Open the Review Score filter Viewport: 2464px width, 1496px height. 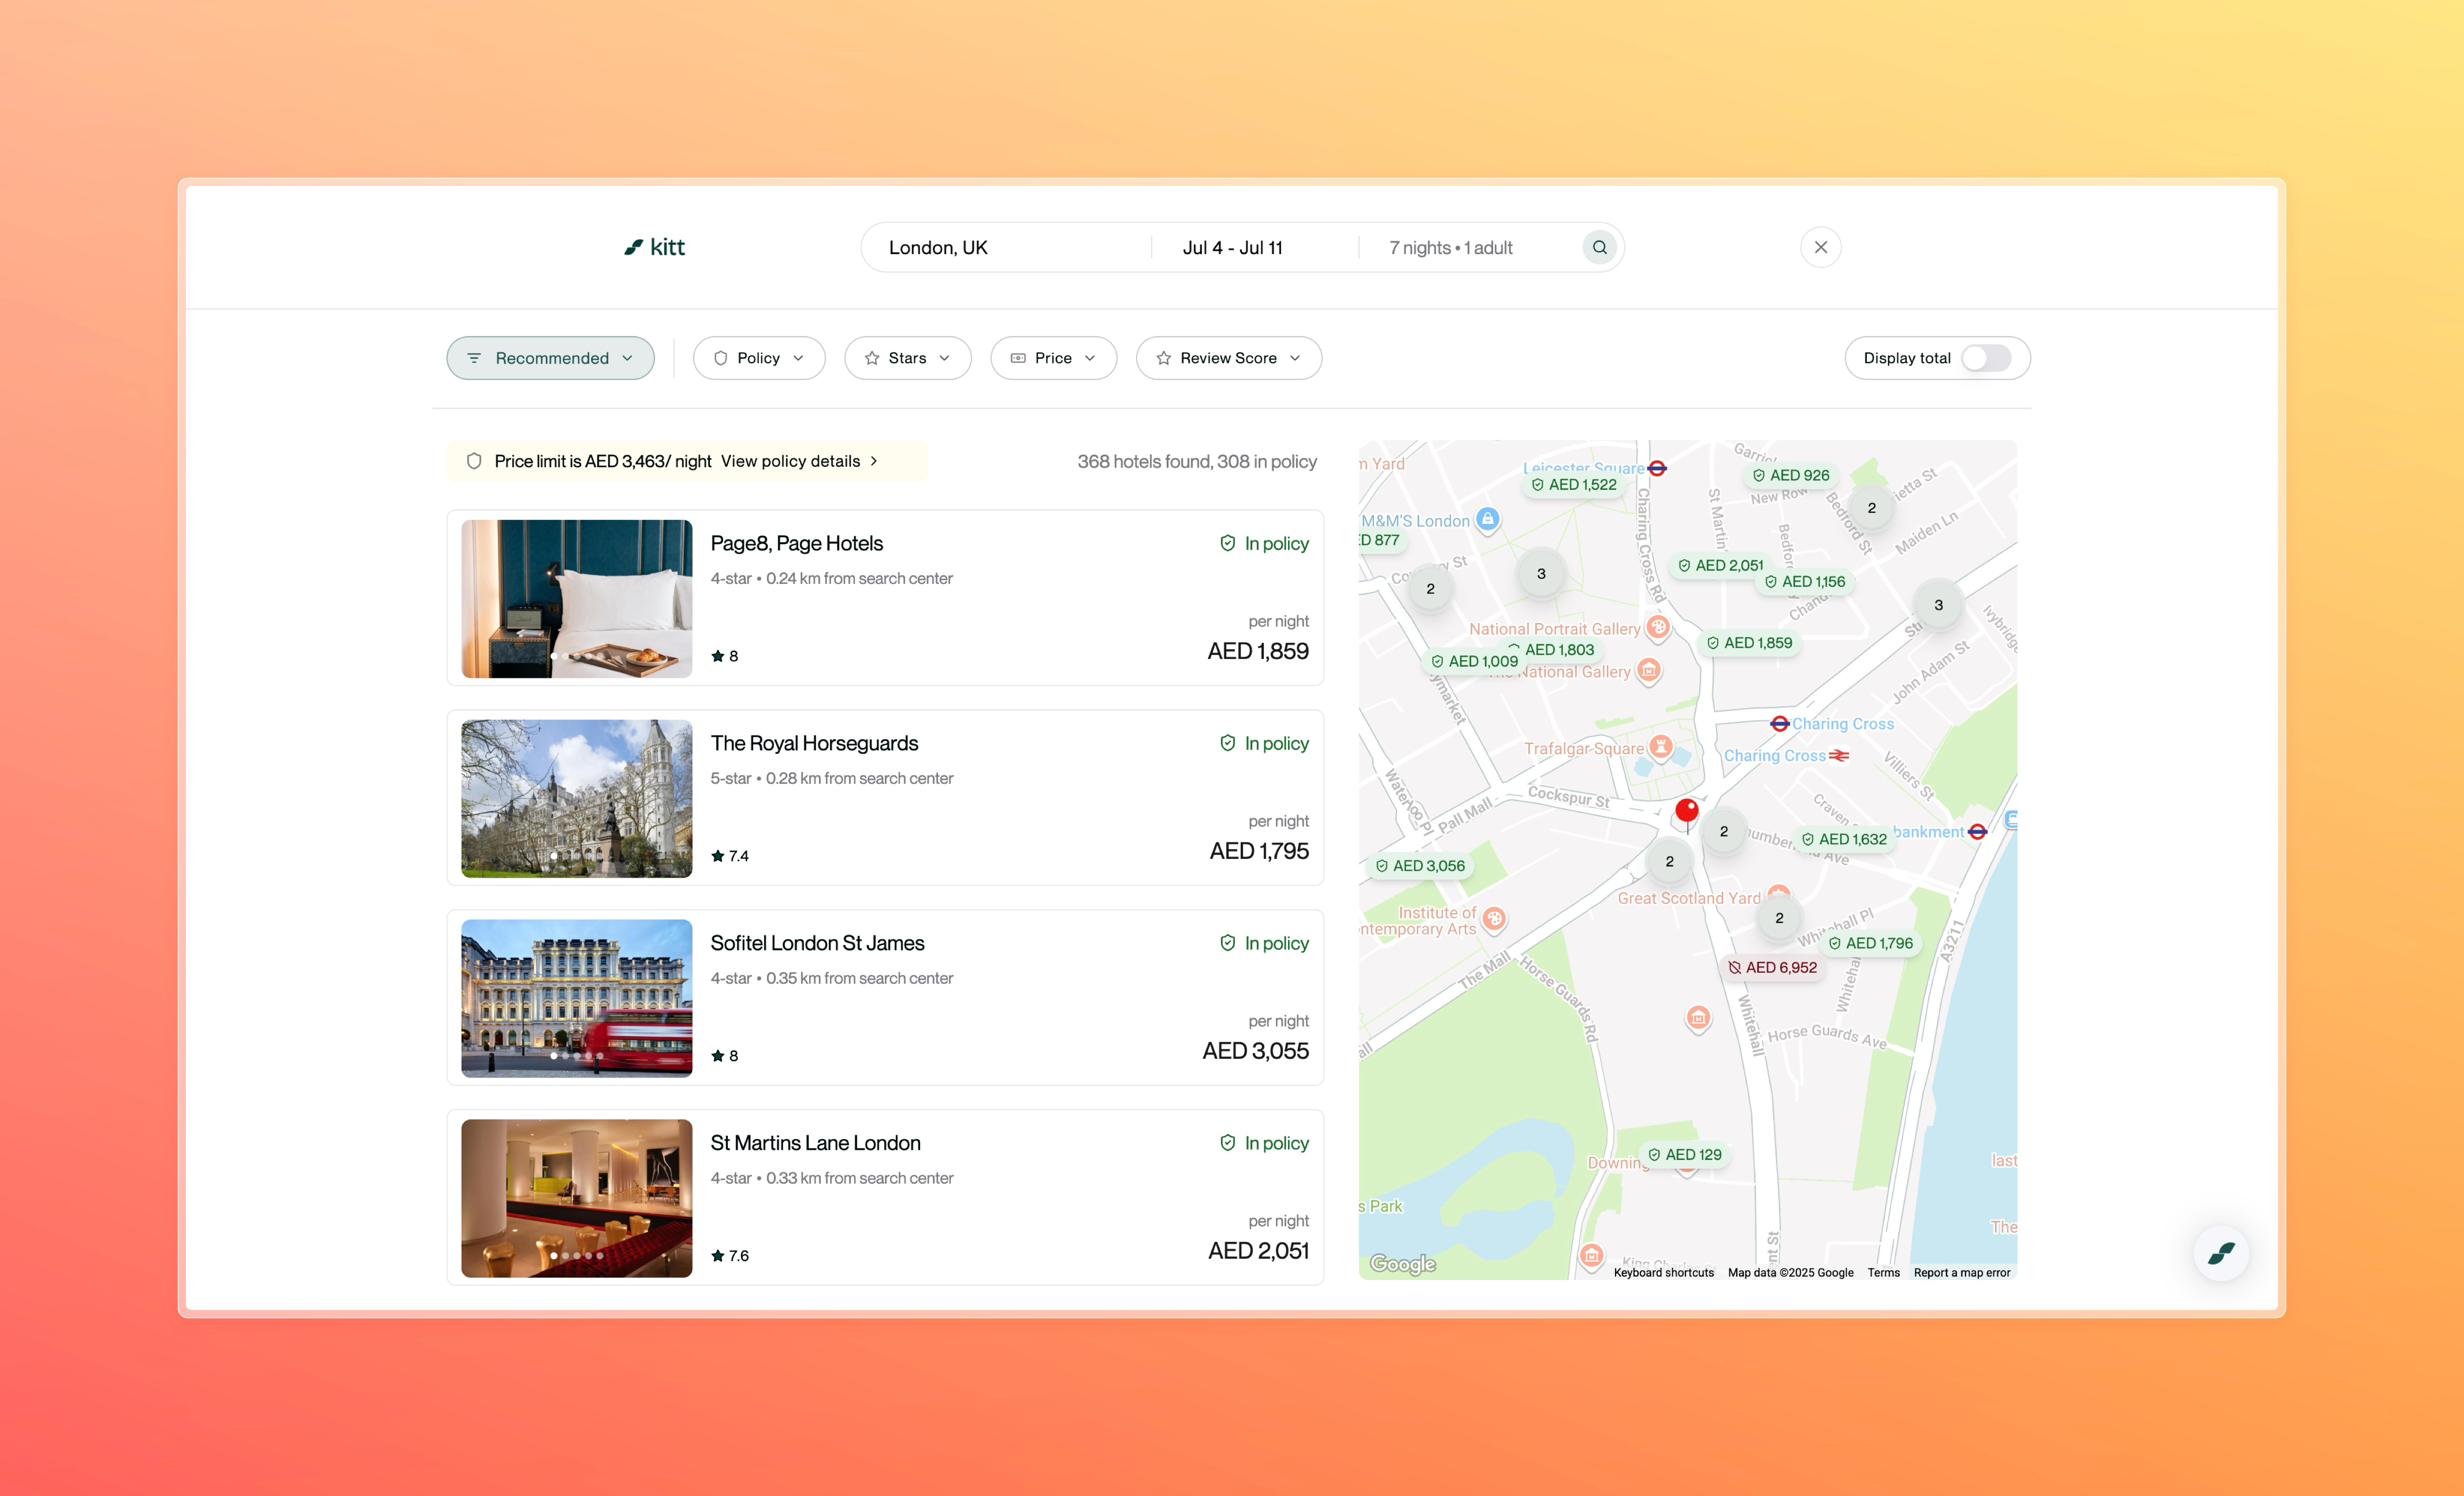point(1228,358)
